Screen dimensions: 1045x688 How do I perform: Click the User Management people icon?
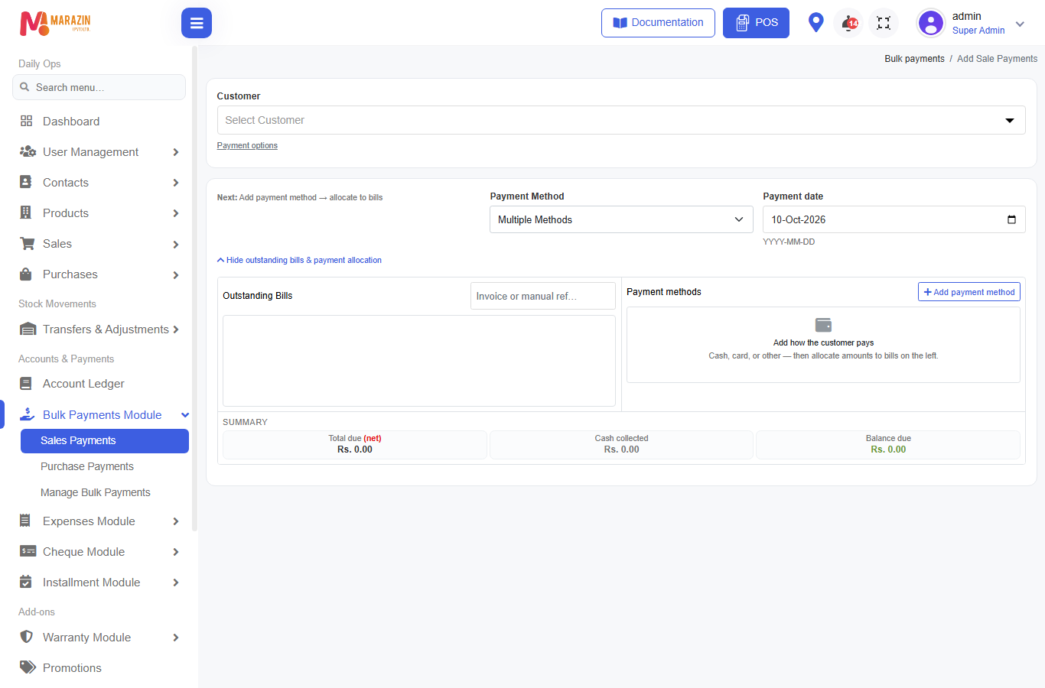point(28,151)
